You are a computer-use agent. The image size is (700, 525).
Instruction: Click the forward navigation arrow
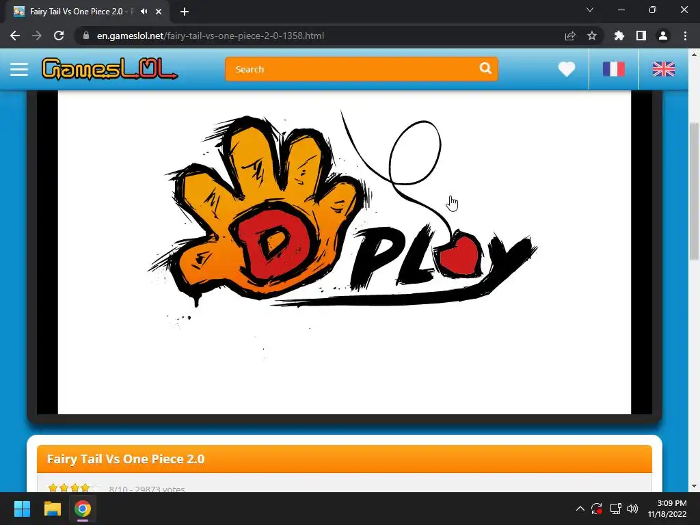pos(37,36)
